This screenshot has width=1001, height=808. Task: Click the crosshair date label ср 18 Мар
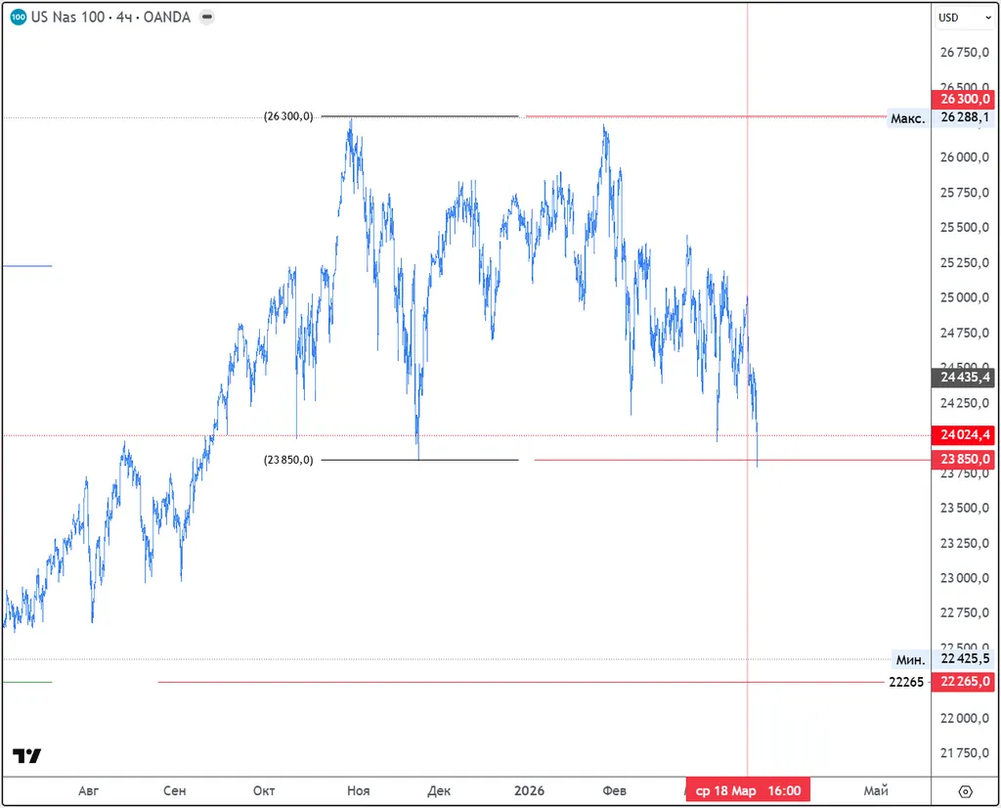(748, 790)
